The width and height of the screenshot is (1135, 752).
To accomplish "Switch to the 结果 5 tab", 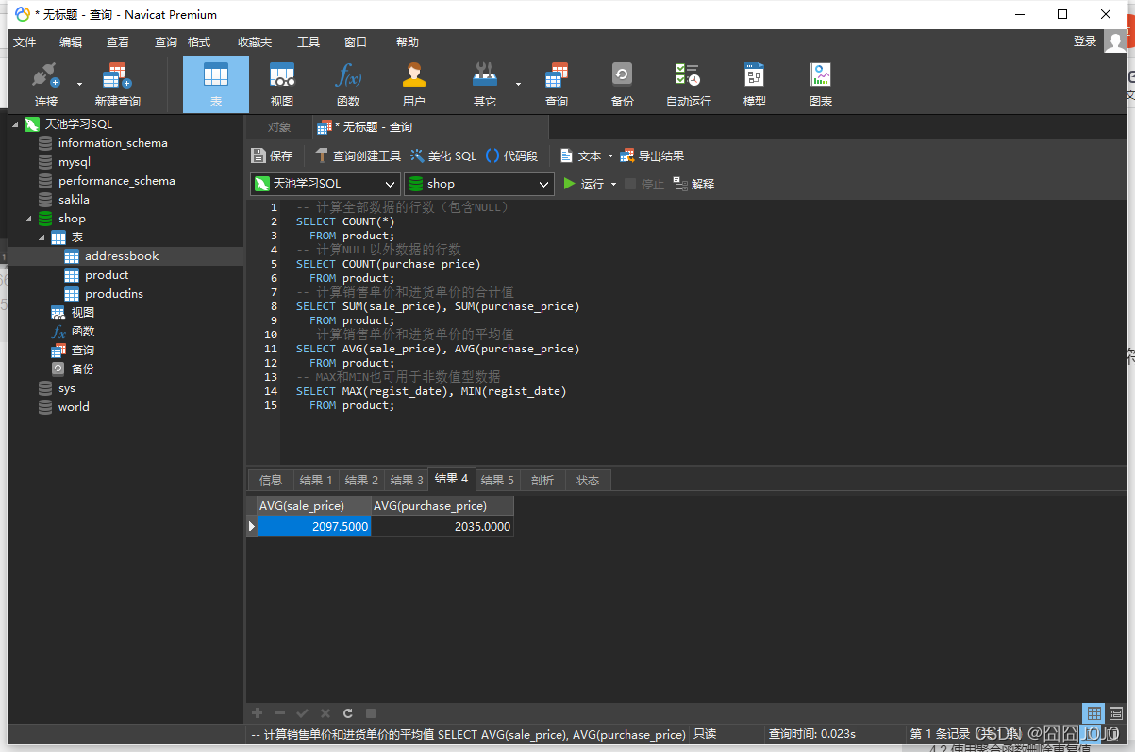I will [x=497, y=480].
